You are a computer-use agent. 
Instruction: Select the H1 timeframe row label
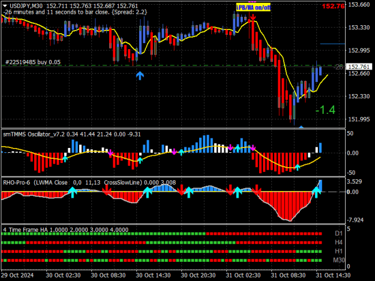338,251
